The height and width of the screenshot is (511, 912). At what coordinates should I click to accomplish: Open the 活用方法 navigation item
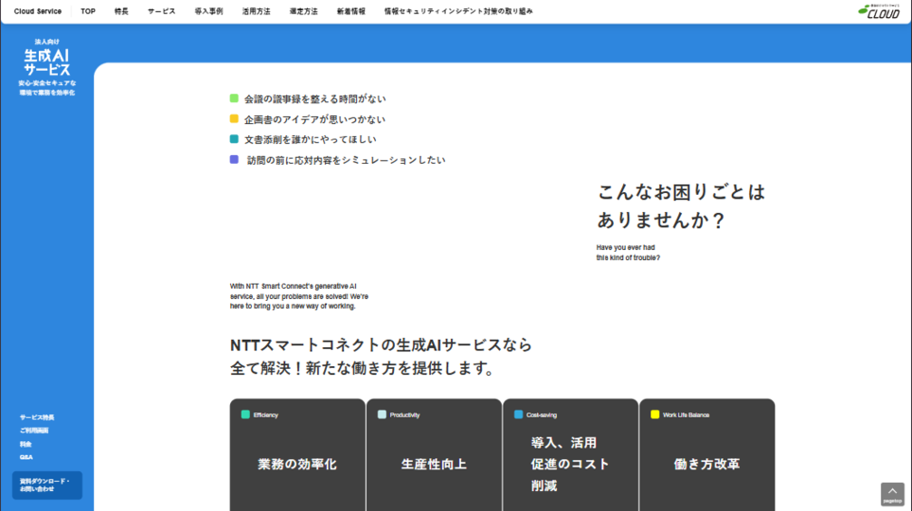(256, 11)
